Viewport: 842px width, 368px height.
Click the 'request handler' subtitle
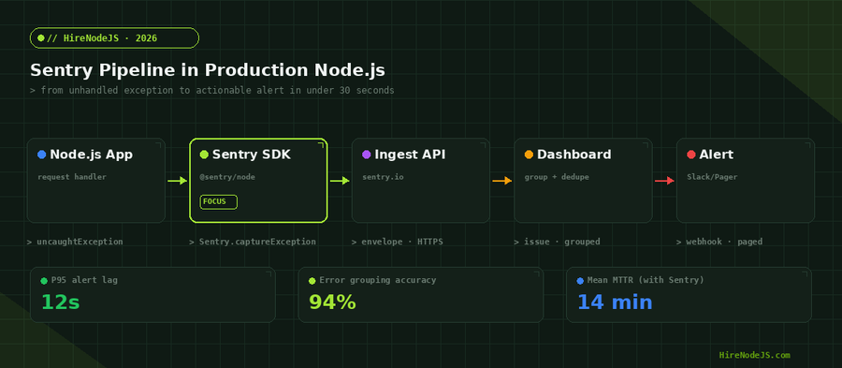(72, 177)
